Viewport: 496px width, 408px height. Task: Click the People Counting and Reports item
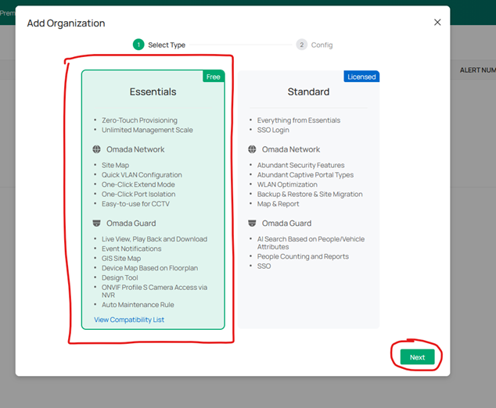pos(303,256)
